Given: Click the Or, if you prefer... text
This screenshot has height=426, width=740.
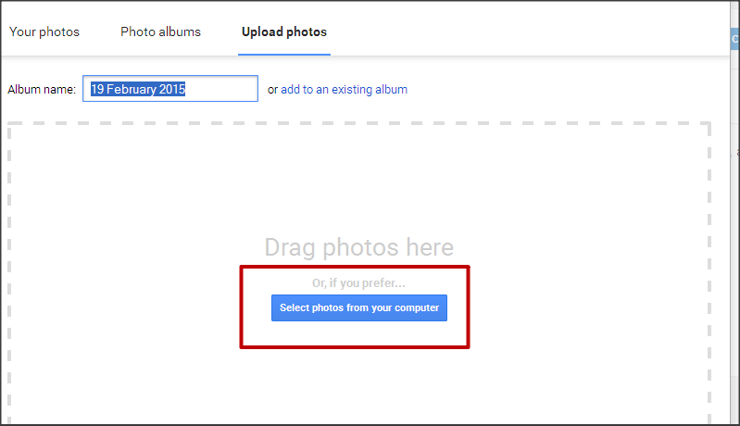Looking at the screenshot, I should [x=358, y=283].
